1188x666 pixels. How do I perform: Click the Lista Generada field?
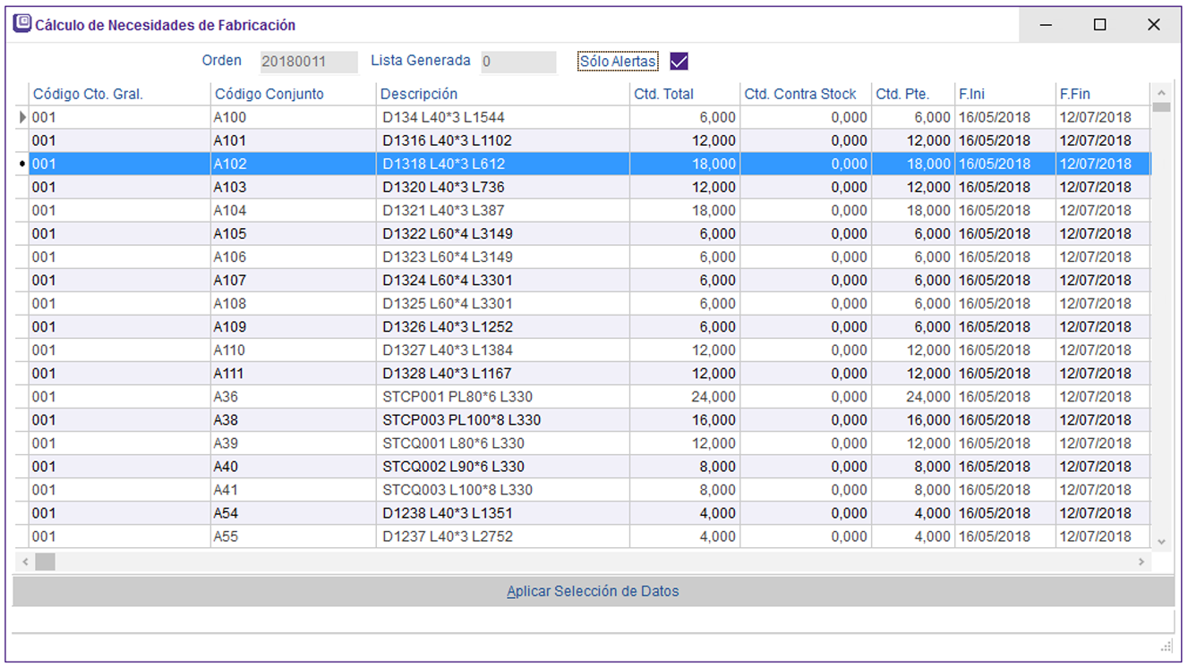517,62
